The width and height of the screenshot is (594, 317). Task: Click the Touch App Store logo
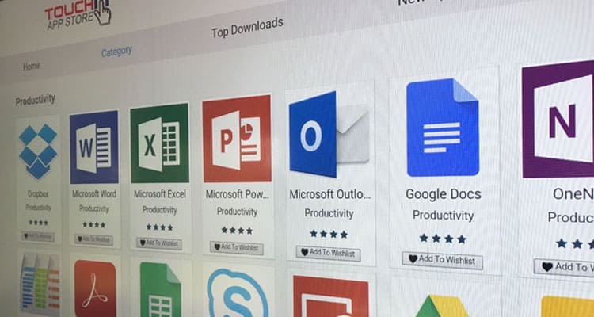point(78,13)
